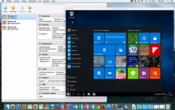Click the Windows Start button on taskbar
This screenshot has height=110, width=175.
point(68,94)
